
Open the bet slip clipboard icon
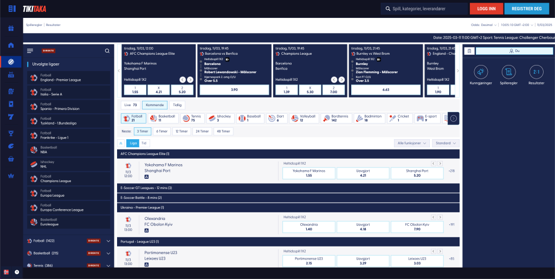(x=469, y=51)
